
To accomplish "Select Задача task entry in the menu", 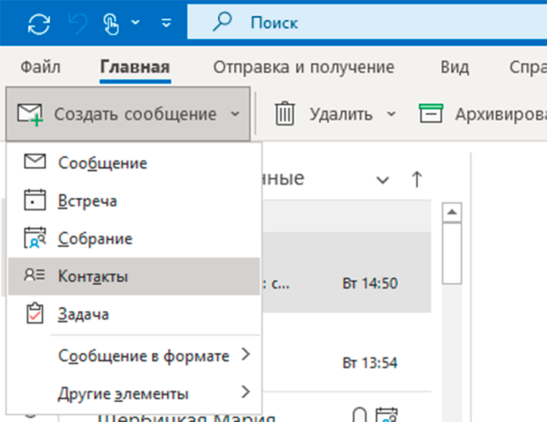I will (84, 314).
